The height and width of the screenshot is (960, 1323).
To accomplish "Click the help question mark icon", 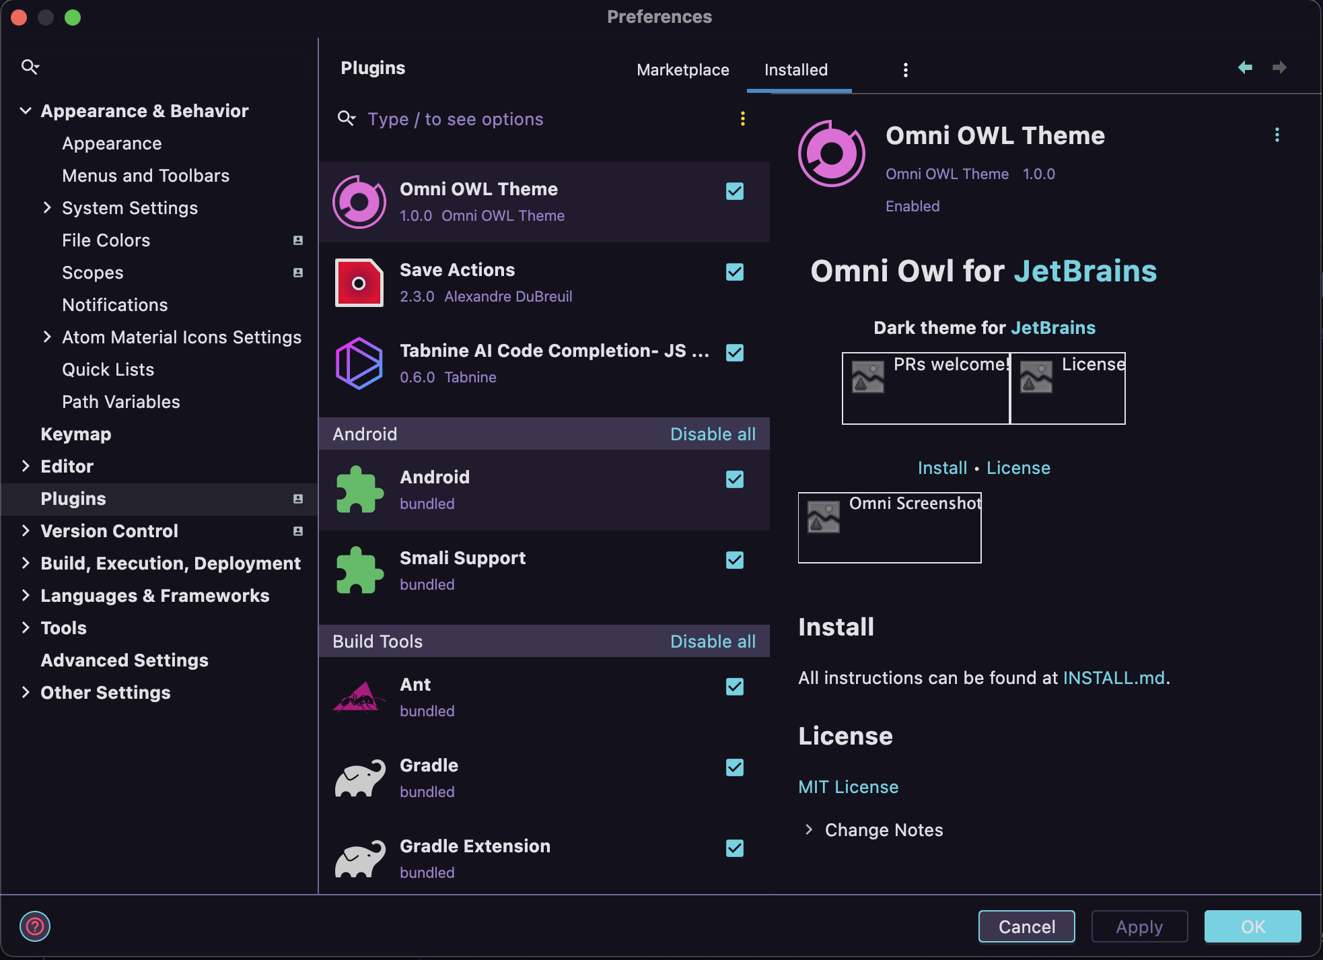I will [x=35, y=926].
